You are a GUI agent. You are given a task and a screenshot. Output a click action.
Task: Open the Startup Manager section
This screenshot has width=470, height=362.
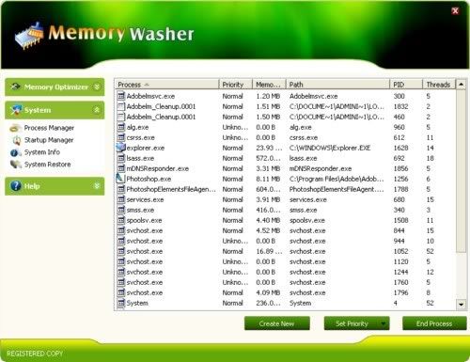click(49, 140)
